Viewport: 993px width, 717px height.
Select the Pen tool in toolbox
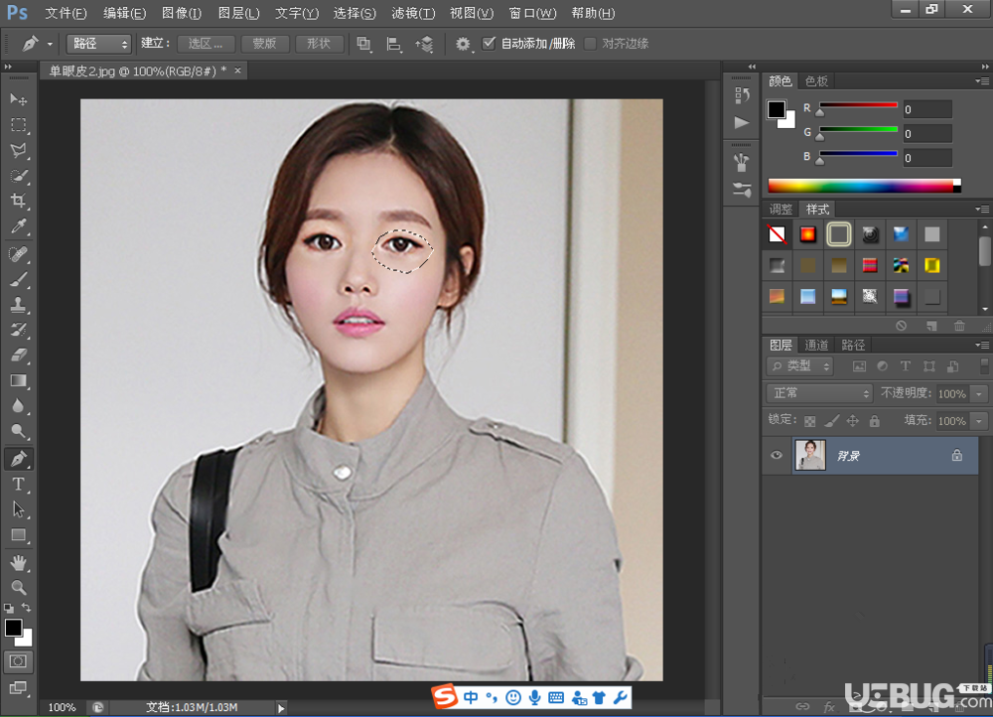point(18,459)
